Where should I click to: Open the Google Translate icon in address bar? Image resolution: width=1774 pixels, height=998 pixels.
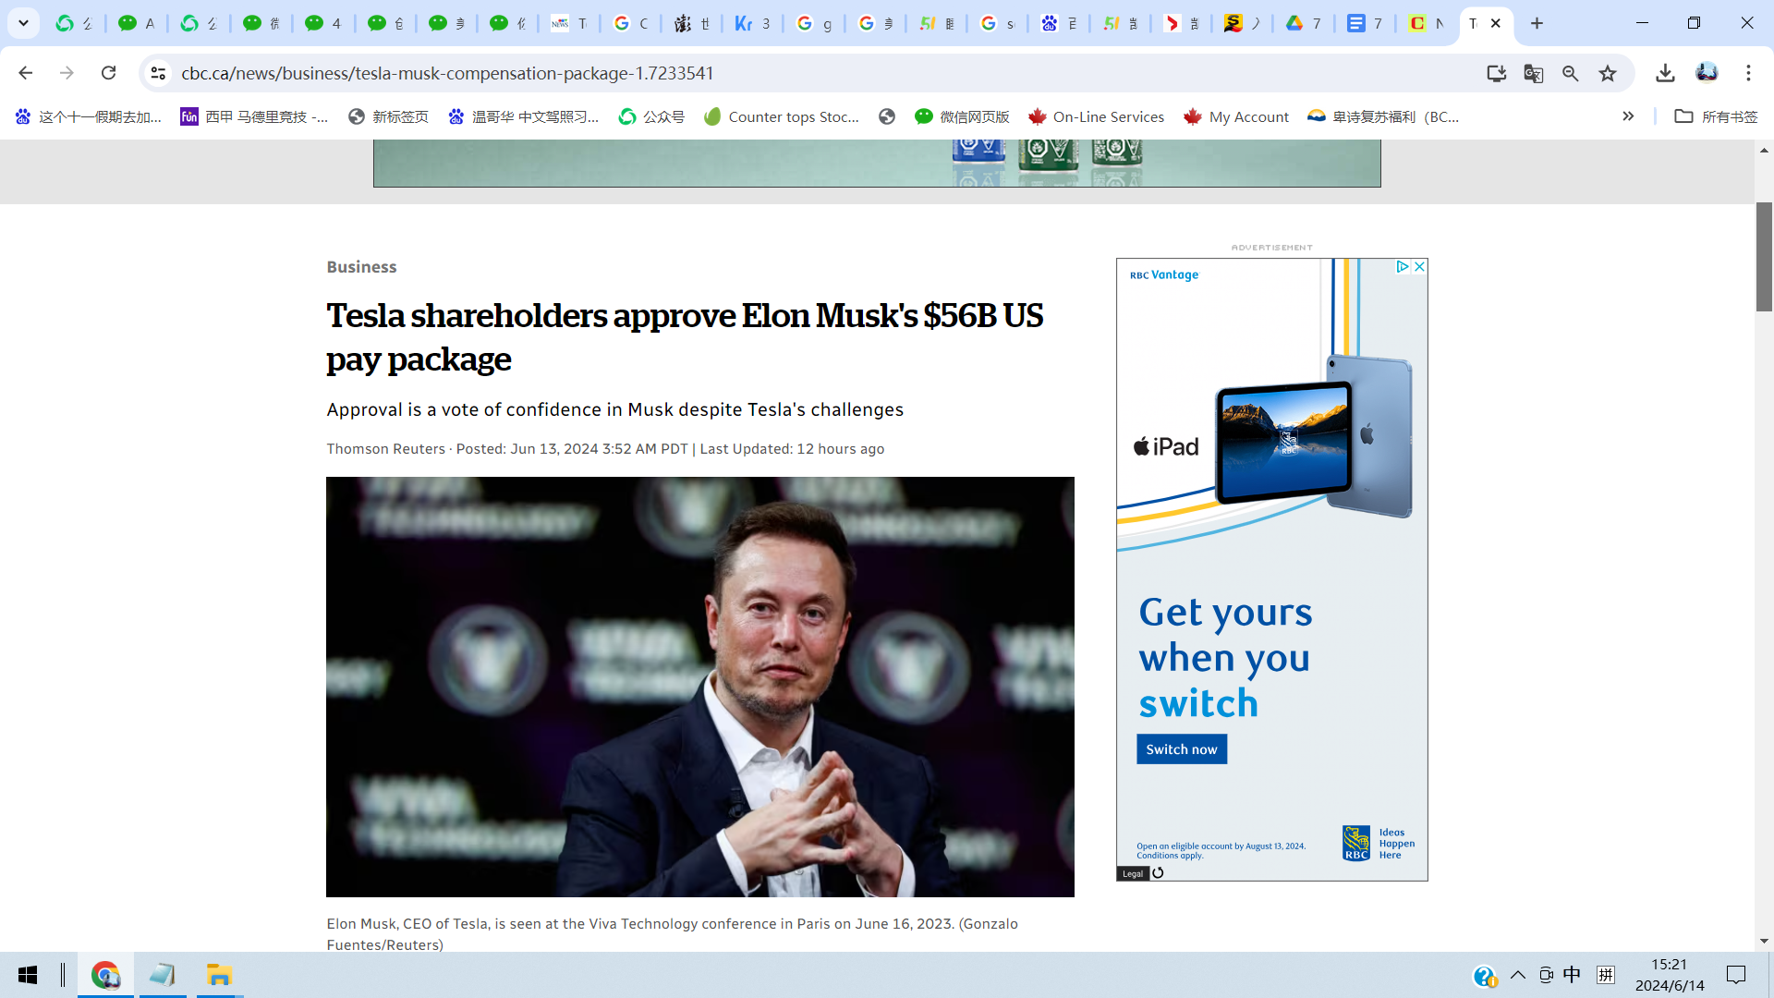click(x=1534, y=73)
